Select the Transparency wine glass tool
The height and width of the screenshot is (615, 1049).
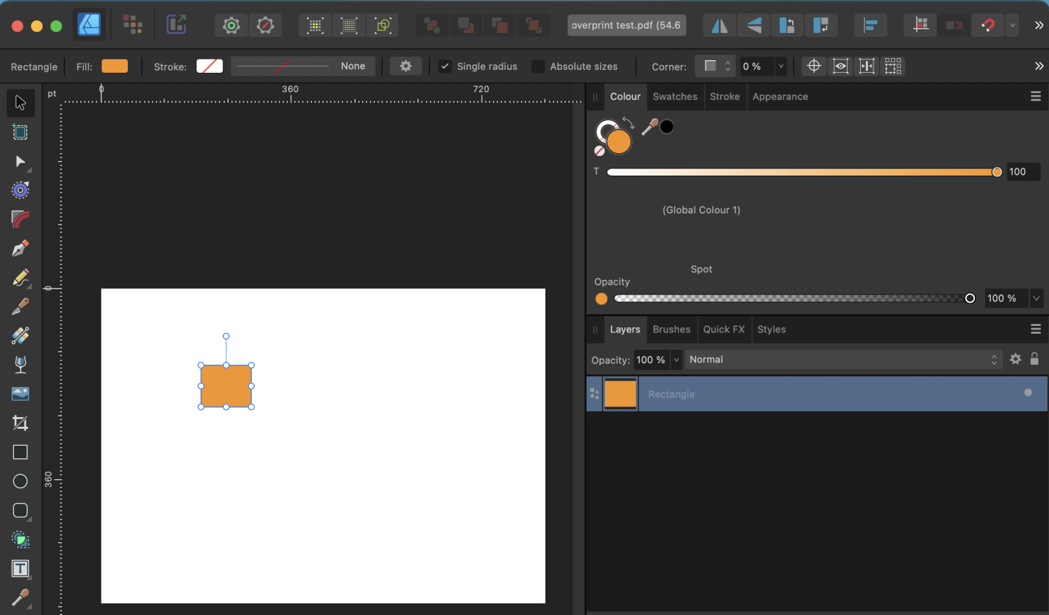pyautogui.click(x=20, y=365)
